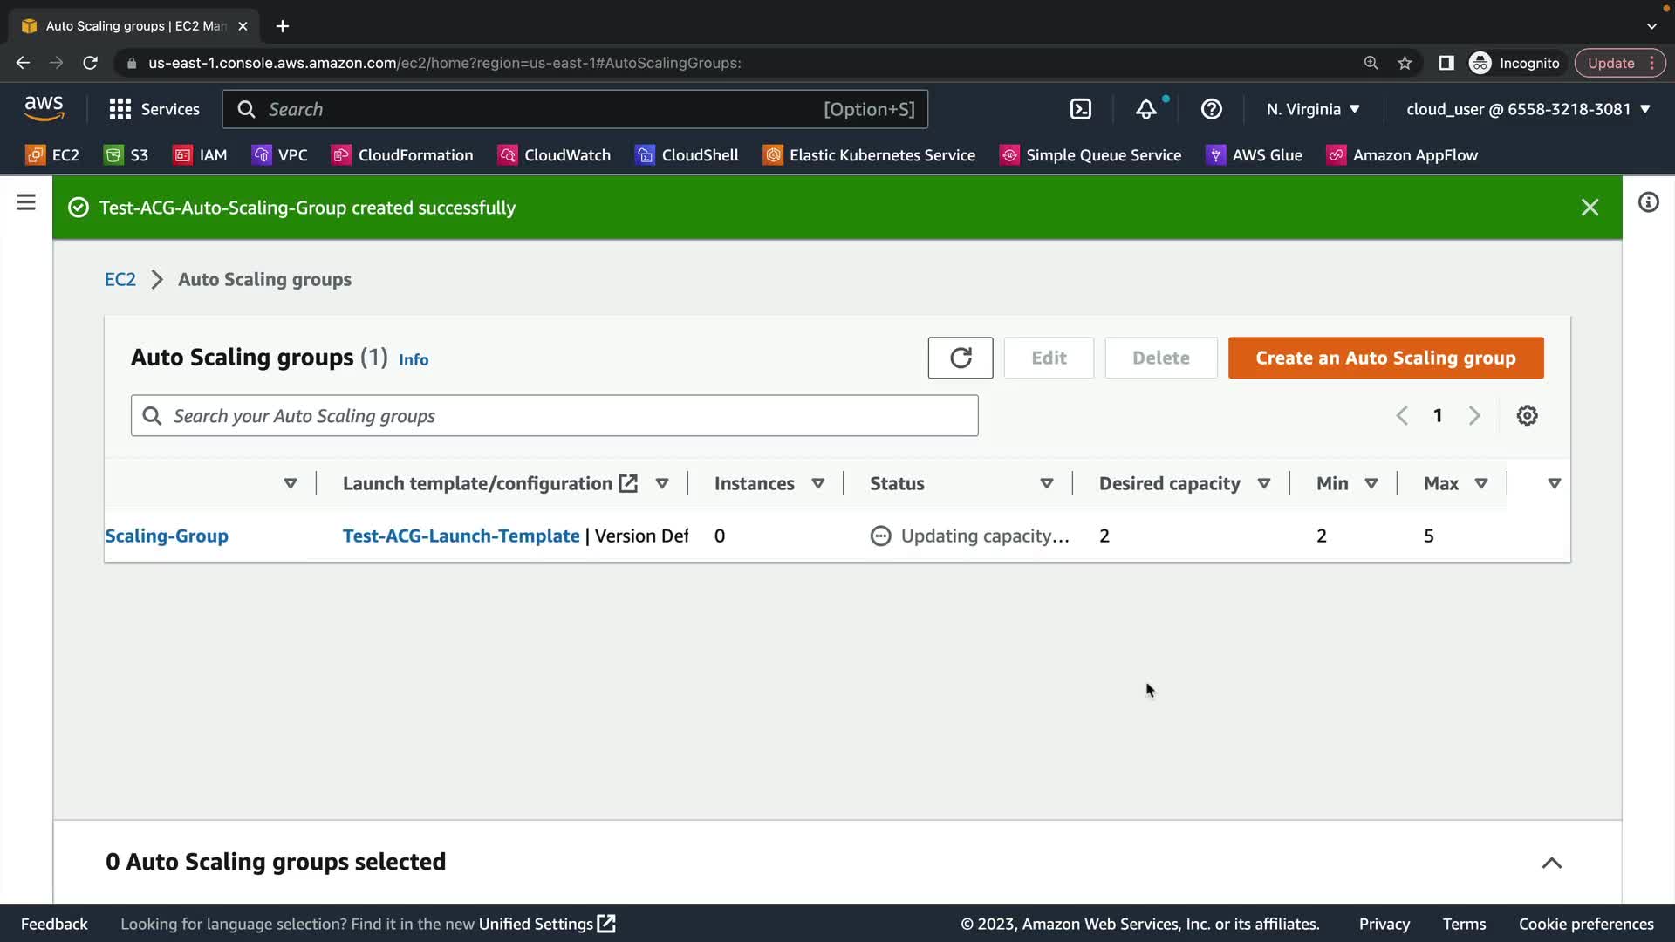Open table preferences gear icon
The height and width of the screenshot is (942, 1675).
tap(1527, 415)
